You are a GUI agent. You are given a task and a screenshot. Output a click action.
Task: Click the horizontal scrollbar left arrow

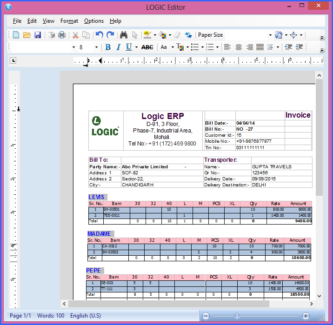(64, 304)
